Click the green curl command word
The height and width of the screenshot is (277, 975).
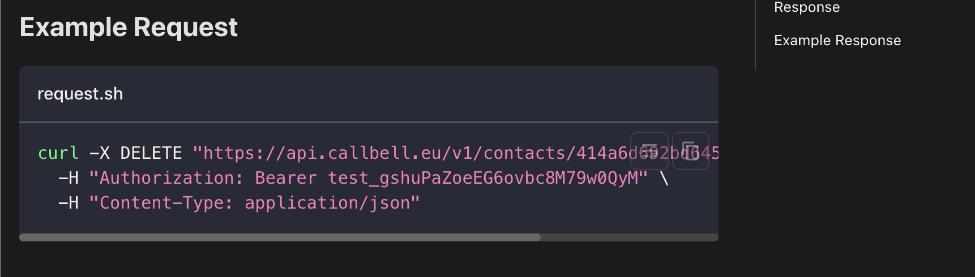click(58, 153)
